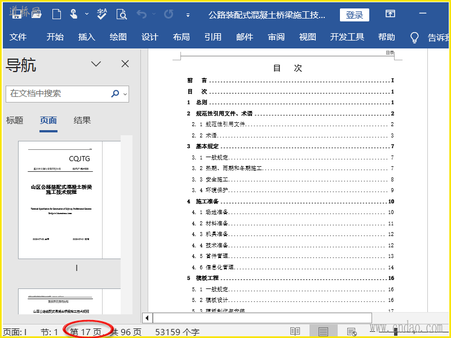Click the 53159 个字 word count
Screen dimensions: 451x338
(177, 332)
